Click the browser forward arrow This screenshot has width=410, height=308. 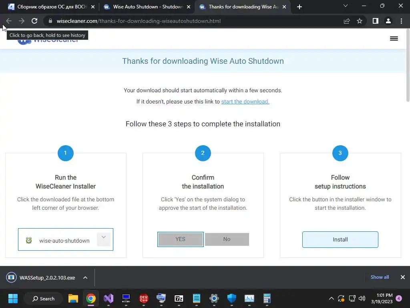(x=22, y=21)
